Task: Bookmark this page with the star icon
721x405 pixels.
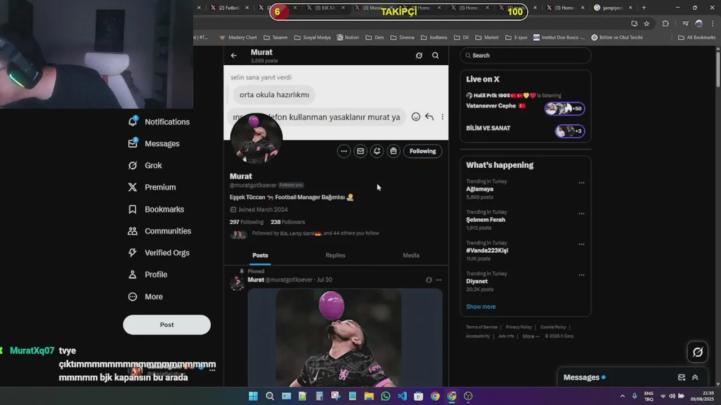Action: [647, 24]
